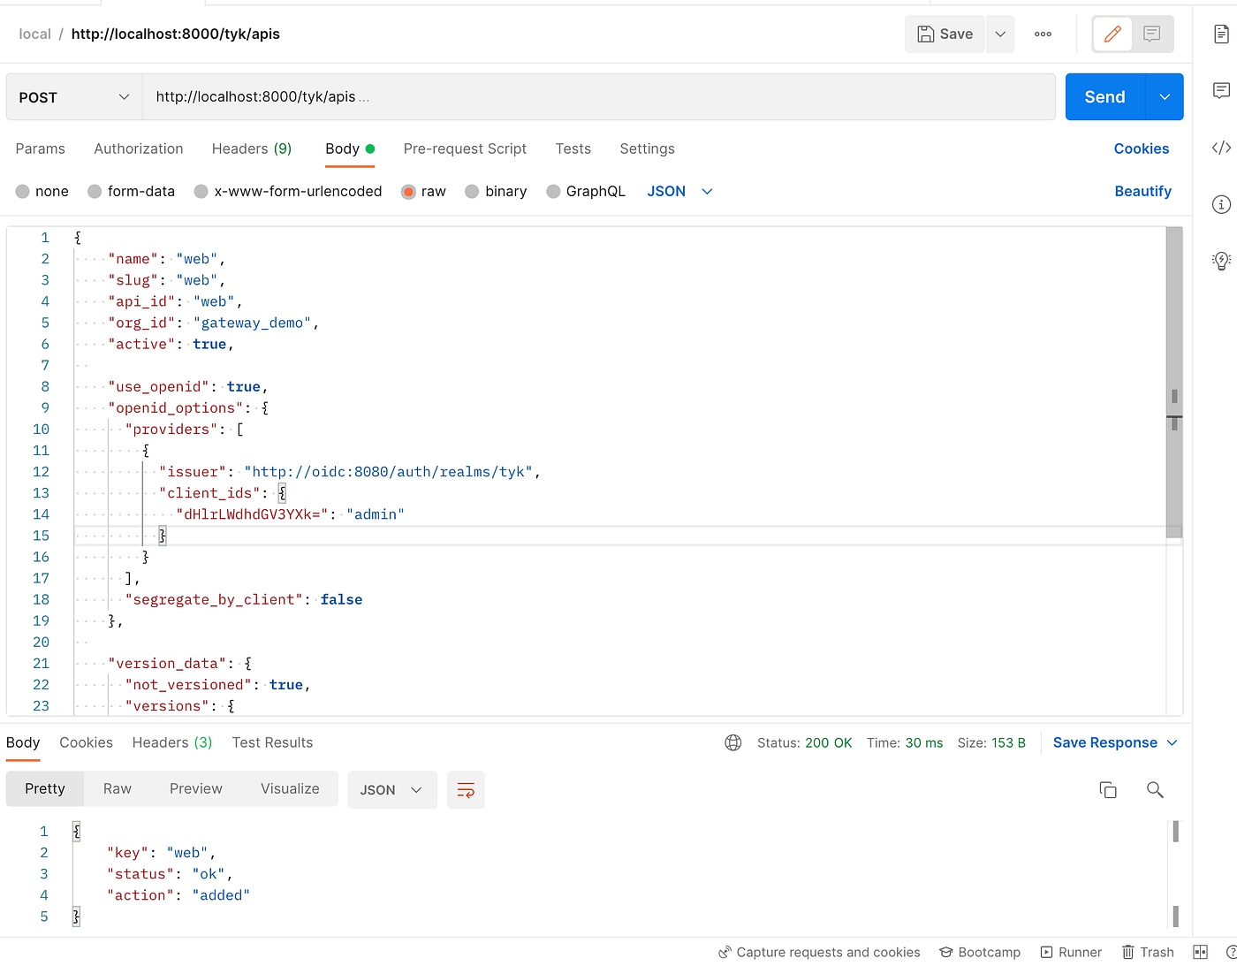Open the code snippet panel
This screenshot has width=1237, height=966.
pyautogui.click(x=1221, y=148)
